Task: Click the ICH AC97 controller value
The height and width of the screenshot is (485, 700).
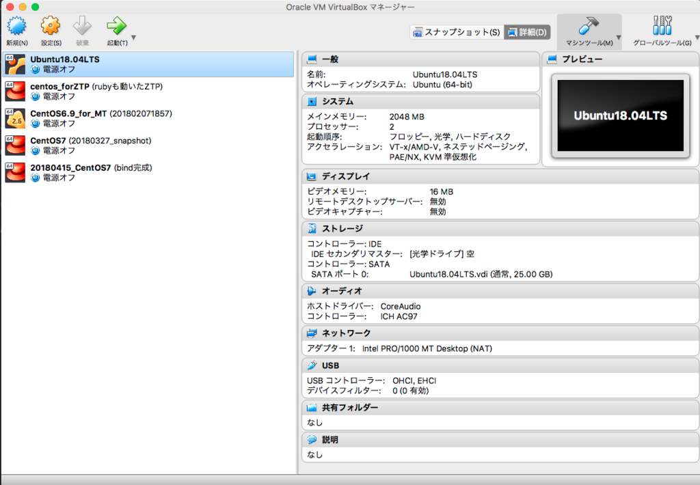Action: pos(399,317)
